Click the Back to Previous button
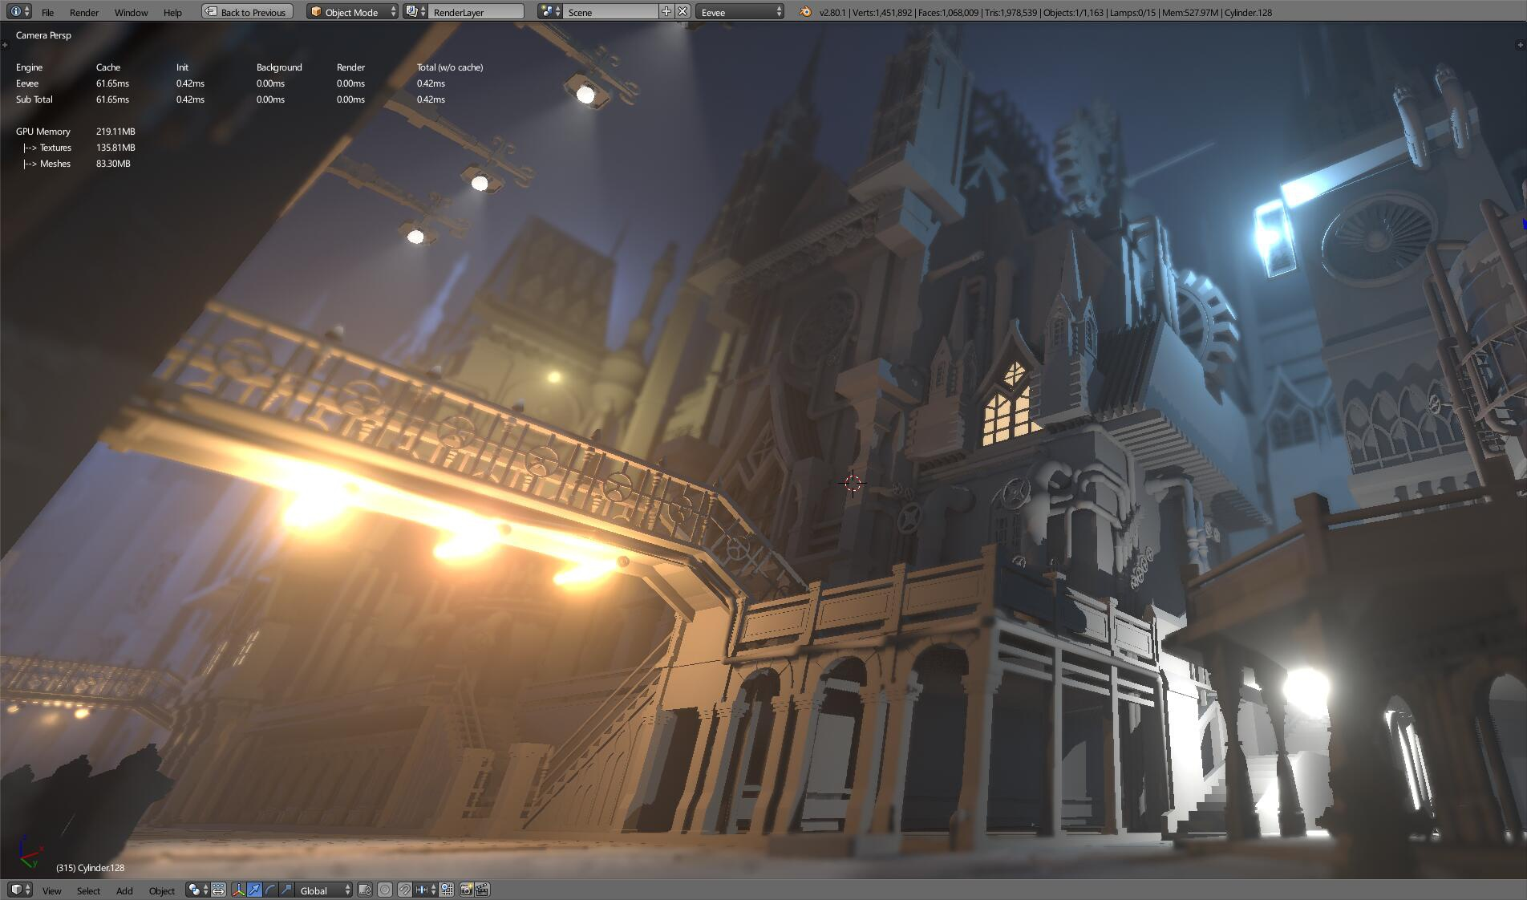The width and height of the screenshot is (1527, 900). [x=247, y=12]
